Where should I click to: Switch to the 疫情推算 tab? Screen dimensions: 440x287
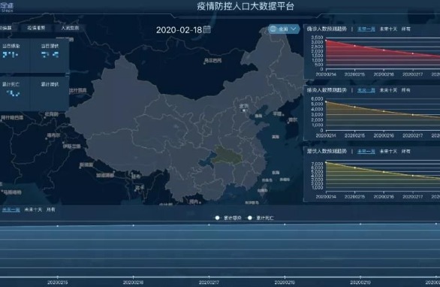36,28
